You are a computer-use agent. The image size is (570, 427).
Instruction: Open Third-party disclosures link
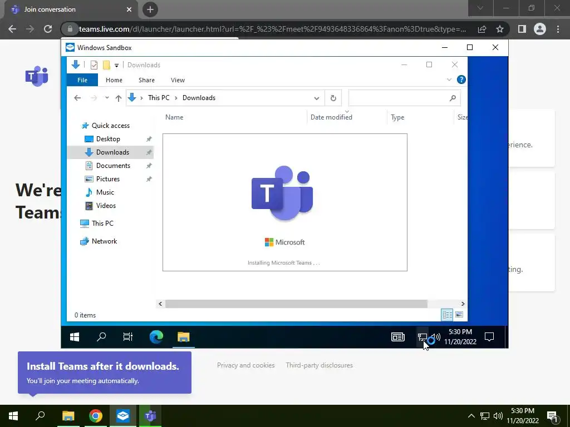coord(319,365)
